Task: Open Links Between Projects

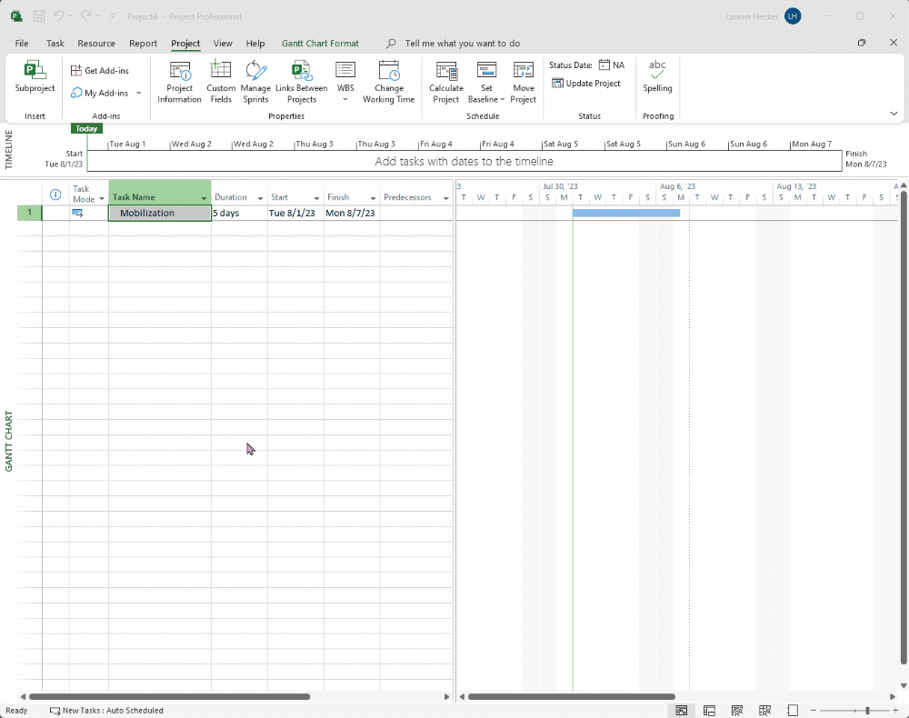Action: (x=300, y=80)
